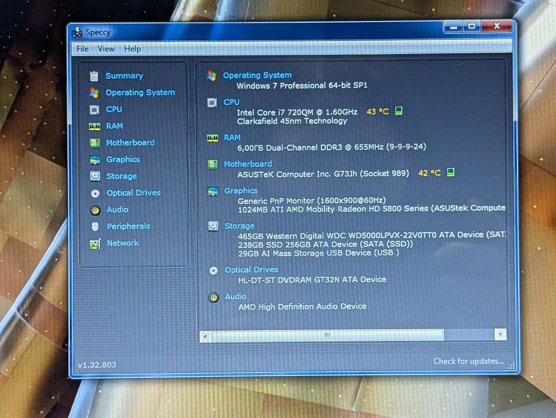The width and height of the screenshot is (556, 418).
Task: Click the Check for updates link
Action: (x=469, y=361)
